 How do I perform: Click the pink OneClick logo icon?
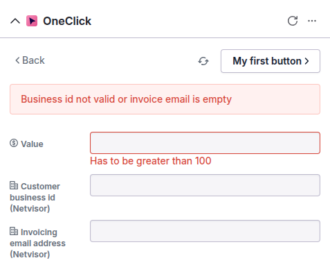tap(32, 21)
